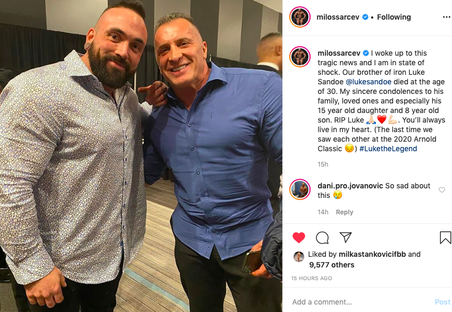The height and width of the screenshot is (312, 452).
Task: View milkastankovicifbb in liked by line
Action: click(372, 254)
